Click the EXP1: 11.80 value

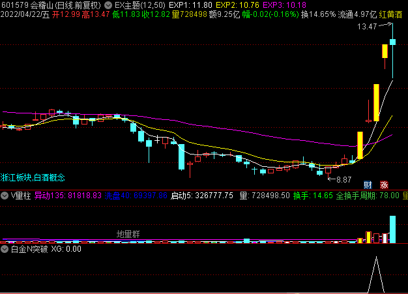tap(190, 5)
